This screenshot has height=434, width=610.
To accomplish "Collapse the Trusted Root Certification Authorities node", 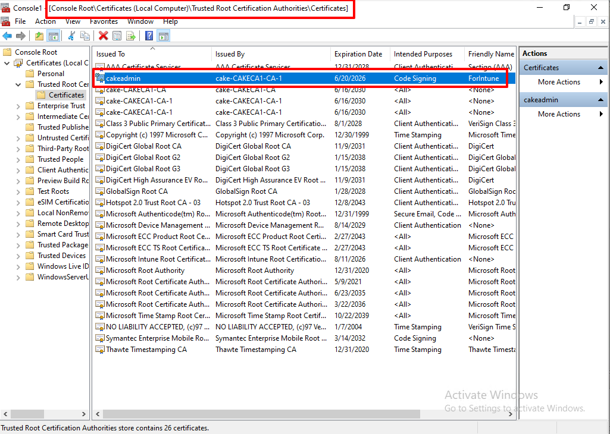I will 18,84.
